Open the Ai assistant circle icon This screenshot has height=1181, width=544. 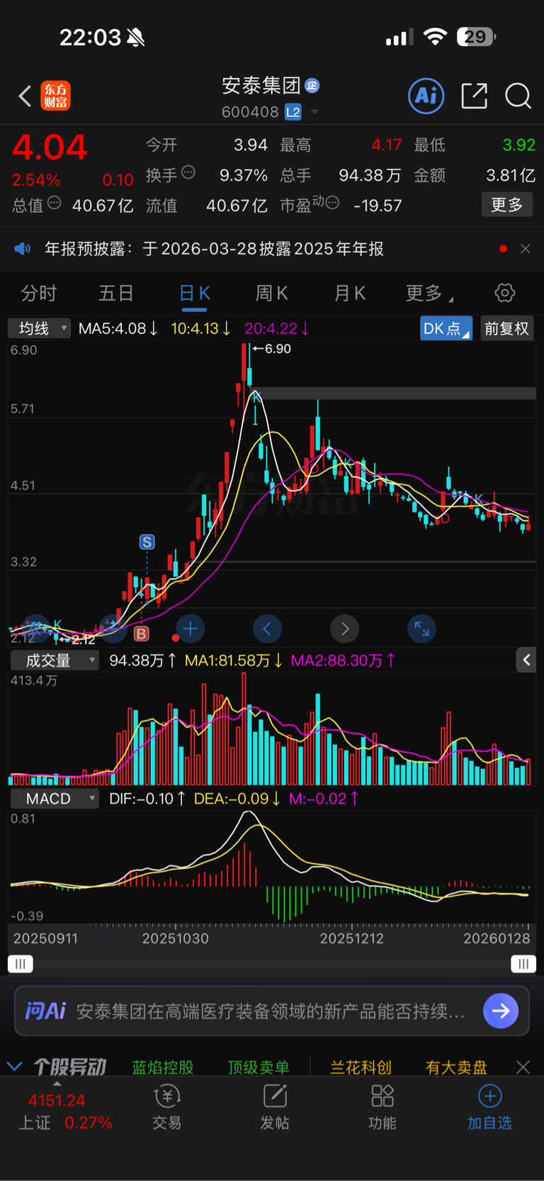pos(426,96)
